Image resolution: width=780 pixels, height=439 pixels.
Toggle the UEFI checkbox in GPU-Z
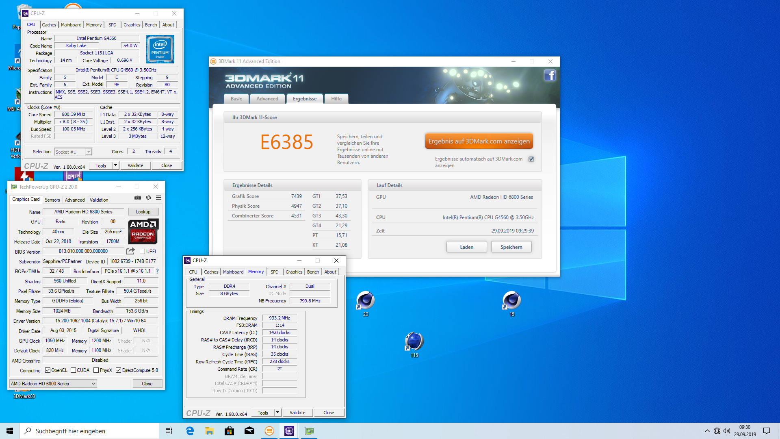pos(143,252)
